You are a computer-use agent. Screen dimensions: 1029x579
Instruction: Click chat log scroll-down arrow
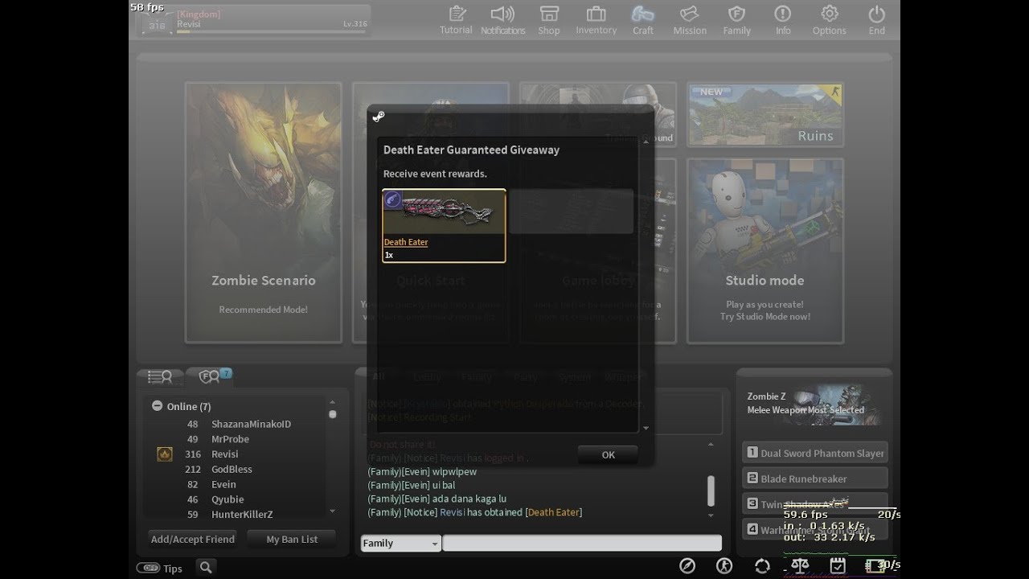tap(711, 515)
